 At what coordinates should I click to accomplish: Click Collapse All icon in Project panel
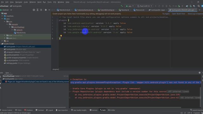click(41, 10)
